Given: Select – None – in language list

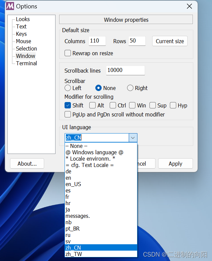Looking at the screenshot, I should tap(101, 146).
